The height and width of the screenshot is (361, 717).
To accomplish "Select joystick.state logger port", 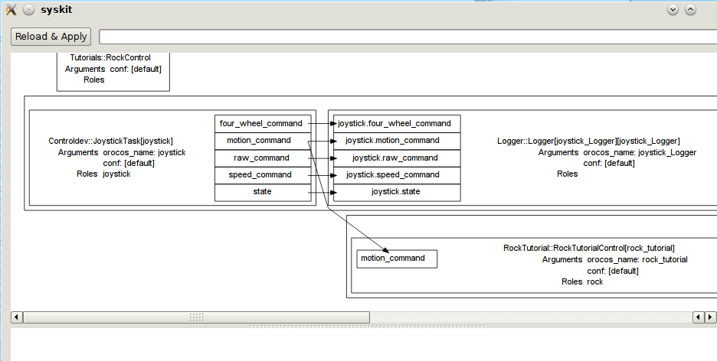I will point(397,192).
